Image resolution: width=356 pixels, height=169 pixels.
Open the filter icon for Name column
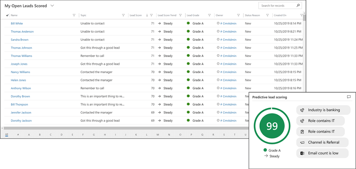pos(74,15)
